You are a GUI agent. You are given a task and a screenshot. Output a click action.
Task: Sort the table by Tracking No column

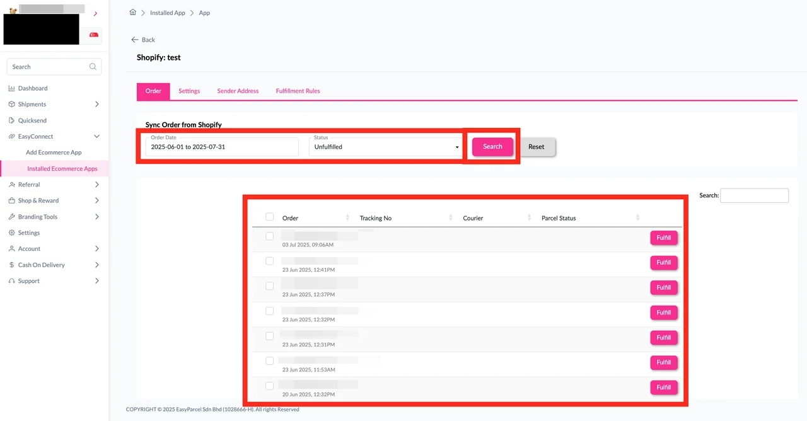point(450,217)
